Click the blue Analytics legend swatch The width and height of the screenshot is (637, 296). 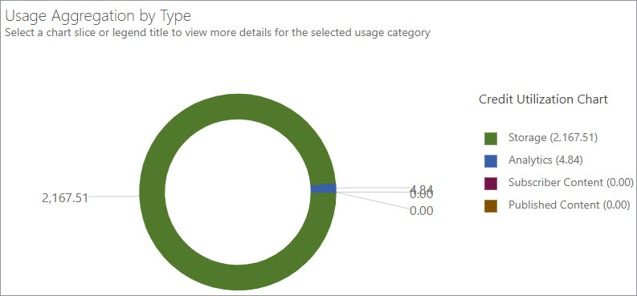click(x=491, y=160)
